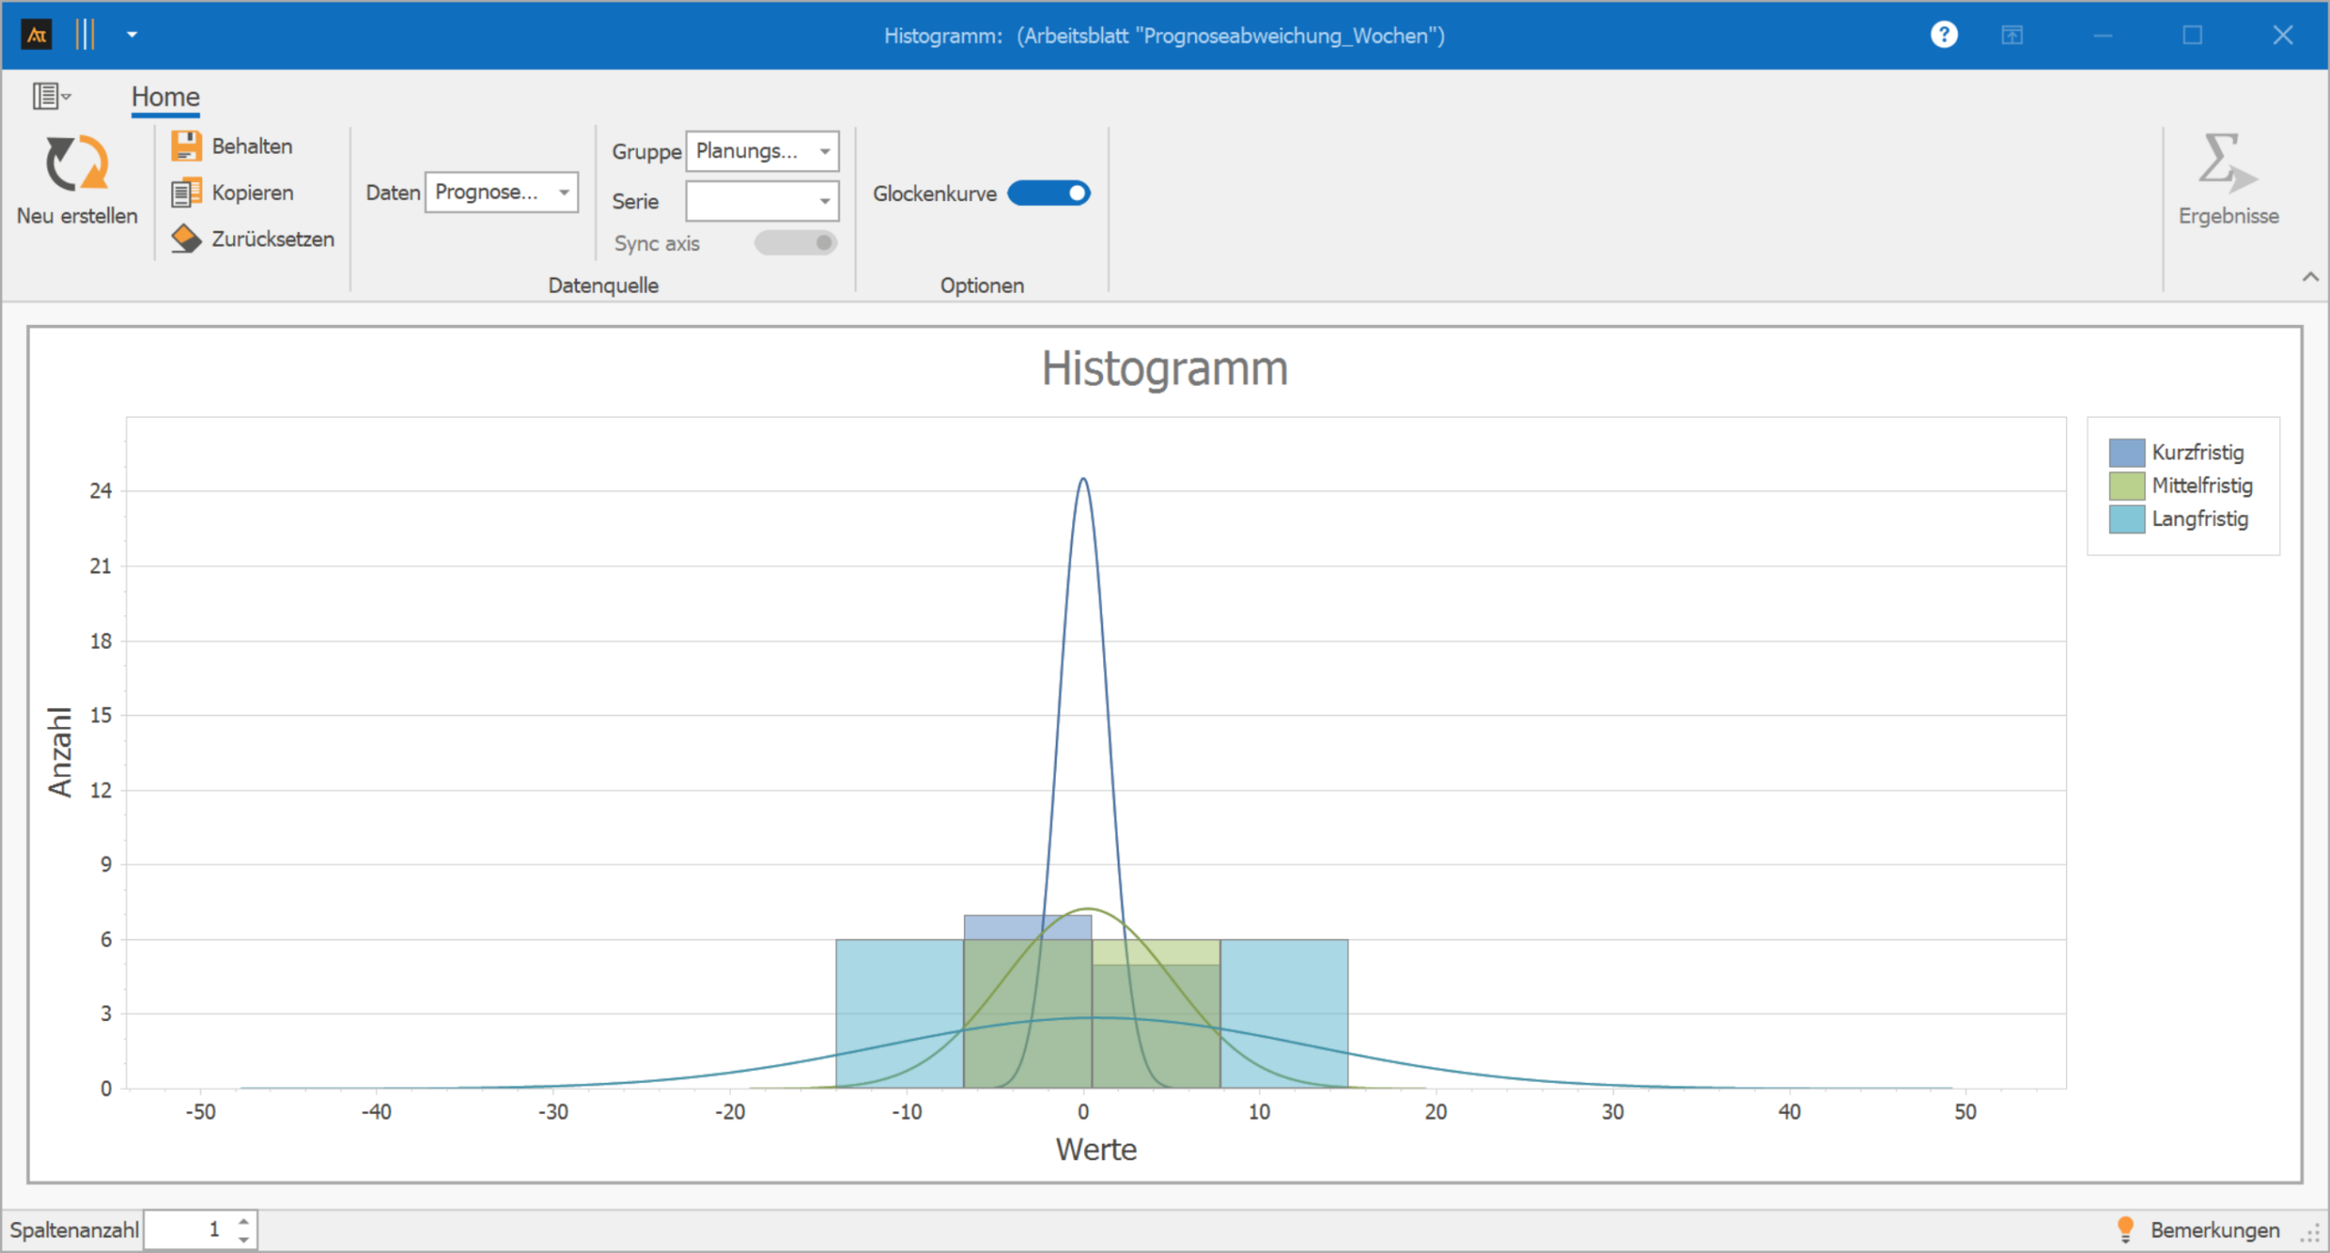Expand the empty Serie dropdown
This screenshot has height=1253, width=2330.
point(824,201)
